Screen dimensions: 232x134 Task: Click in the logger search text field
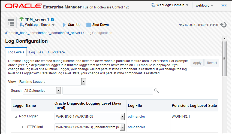[x=108, y=91]
